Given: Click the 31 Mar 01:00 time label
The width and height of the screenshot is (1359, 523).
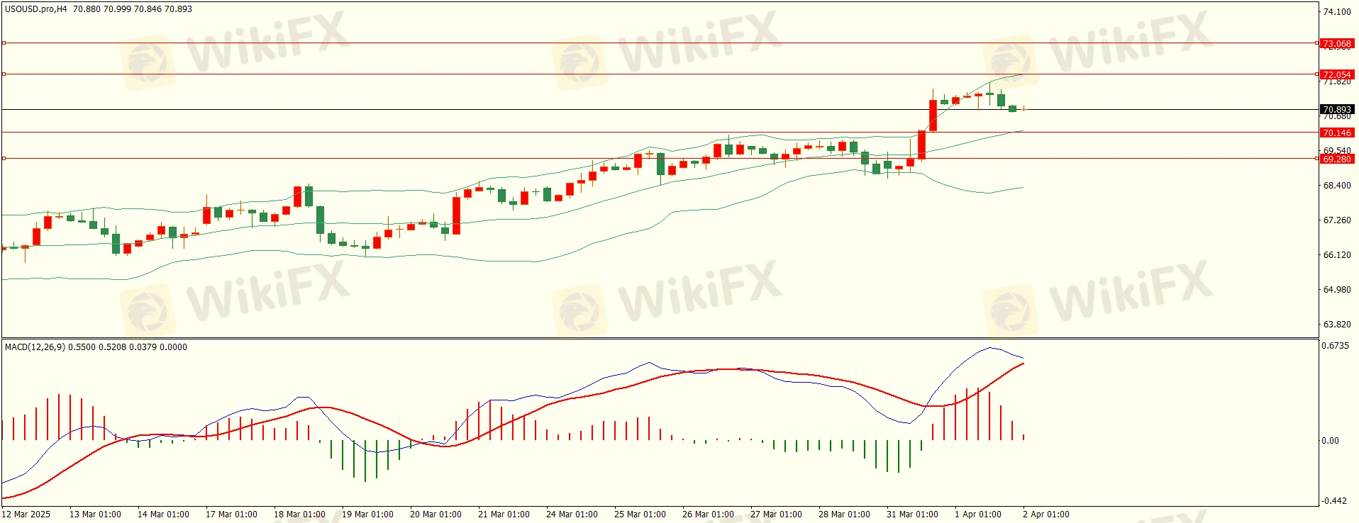Looking at the screenshot, I should [x=912, y=514].
